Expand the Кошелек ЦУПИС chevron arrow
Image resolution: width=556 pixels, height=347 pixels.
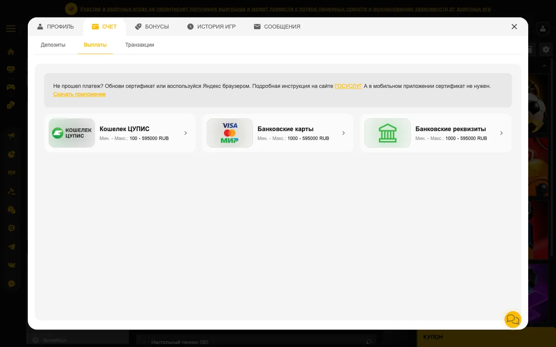point(186,133)
